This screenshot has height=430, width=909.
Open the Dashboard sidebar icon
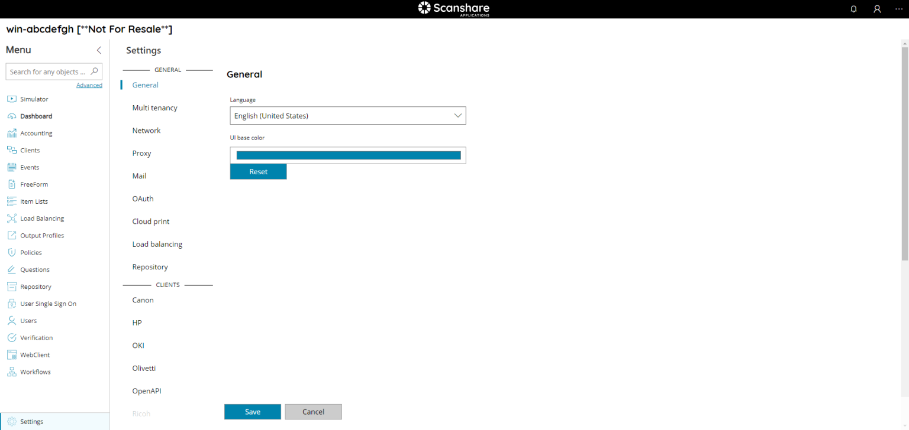coord(11,116)
